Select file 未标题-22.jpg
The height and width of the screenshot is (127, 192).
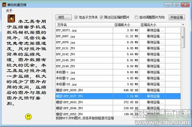118,84
